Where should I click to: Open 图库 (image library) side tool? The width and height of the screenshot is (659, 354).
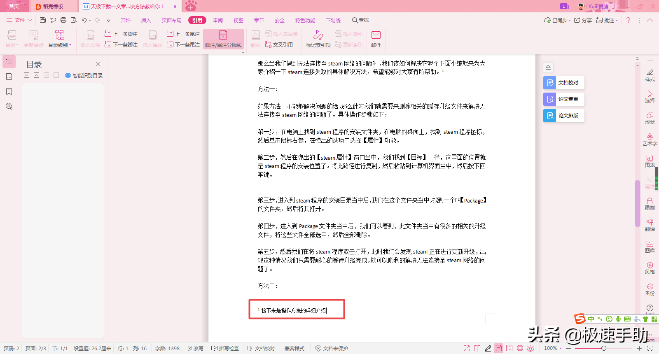(650, 247)
